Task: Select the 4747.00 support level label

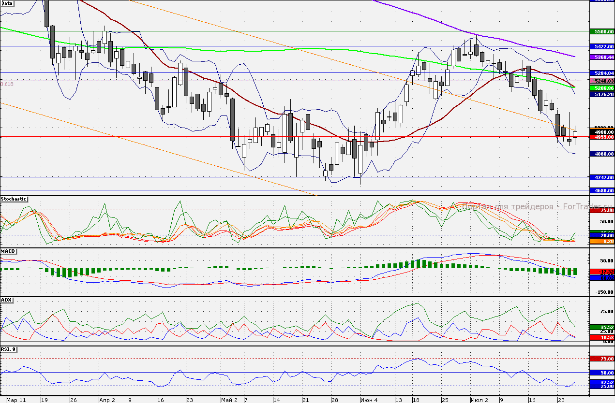Action: (x=602, y=177)
